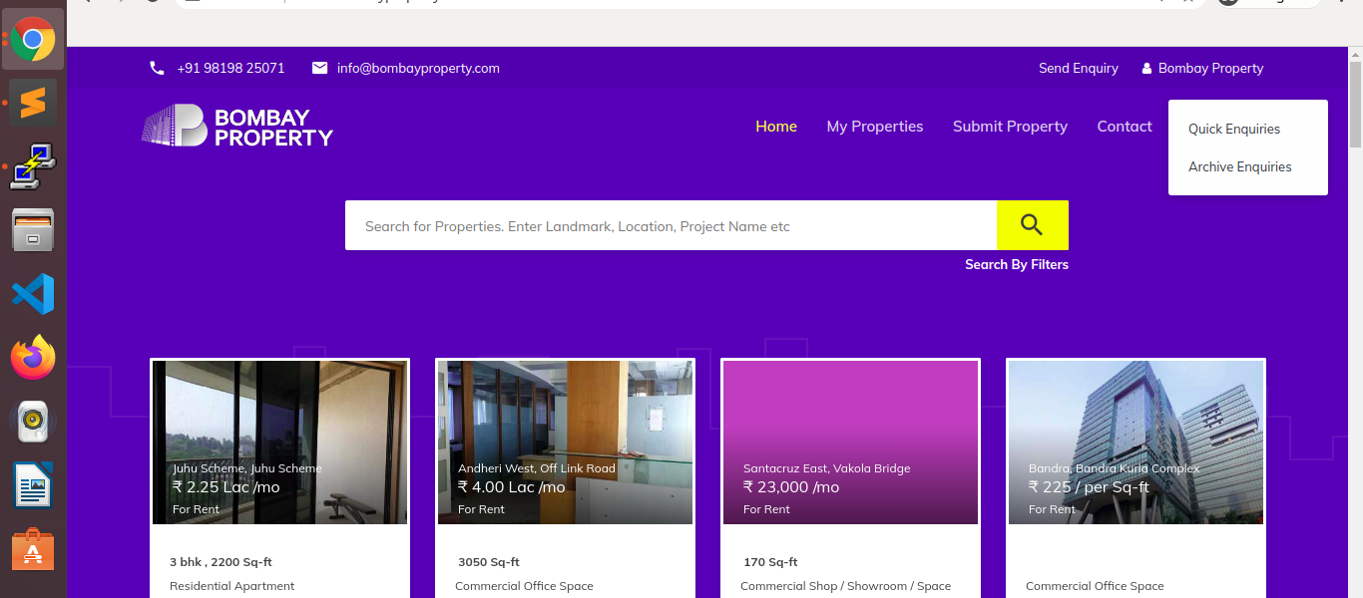
Task: Click the Submit Property link
Action: [x=1010, y=127]
